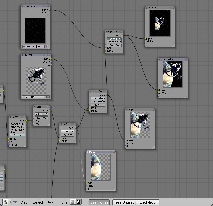Click BlurFac 0.75 field in Vector Blur
The width and height of the screenshot is (213, 206).
(x=17, y=133)
